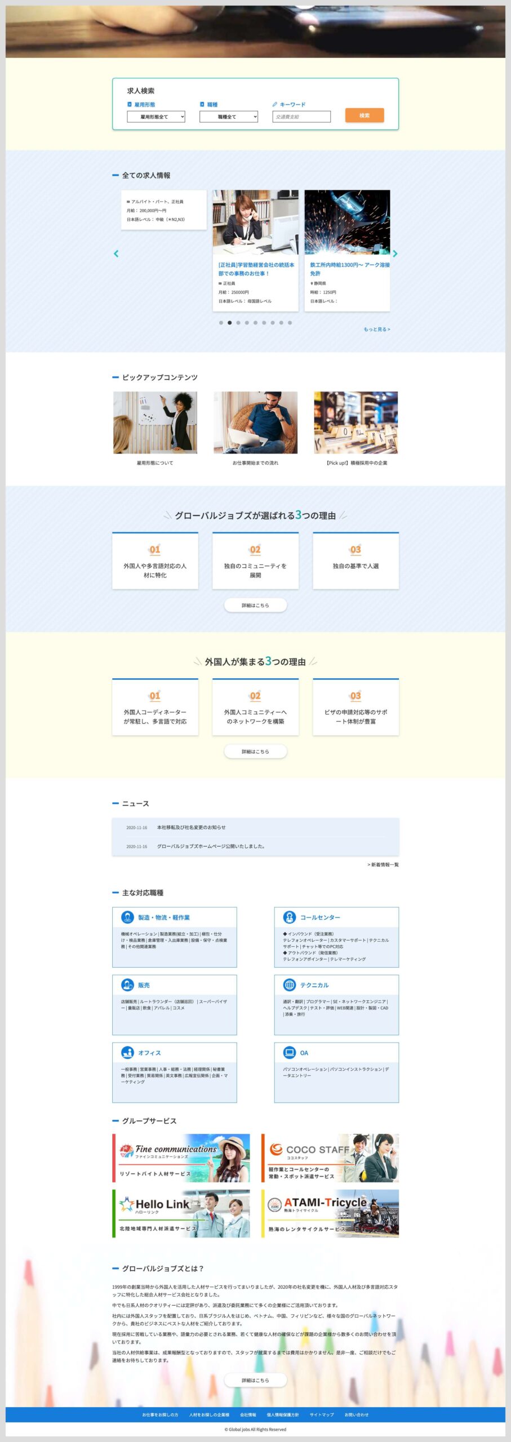Open the オフィス category heading

coord(149,1053)
